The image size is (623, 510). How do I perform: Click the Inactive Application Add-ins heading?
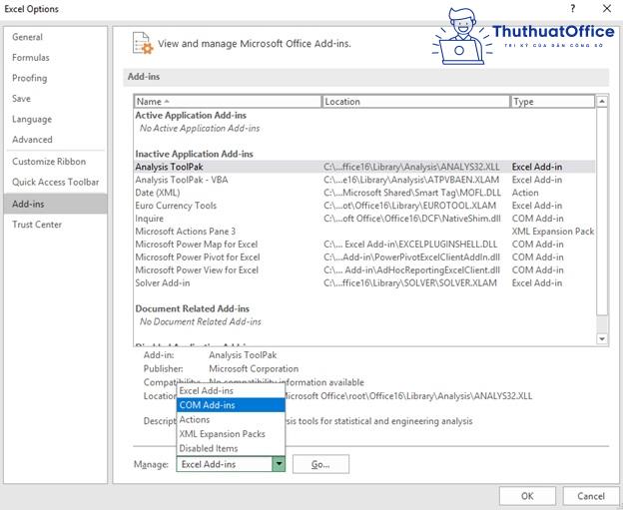click(x=194, y=154)
